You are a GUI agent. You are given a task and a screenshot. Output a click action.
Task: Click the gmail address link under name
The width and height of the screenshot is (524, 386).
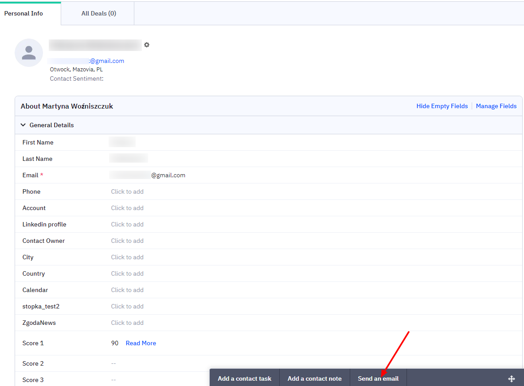(86, 61)
